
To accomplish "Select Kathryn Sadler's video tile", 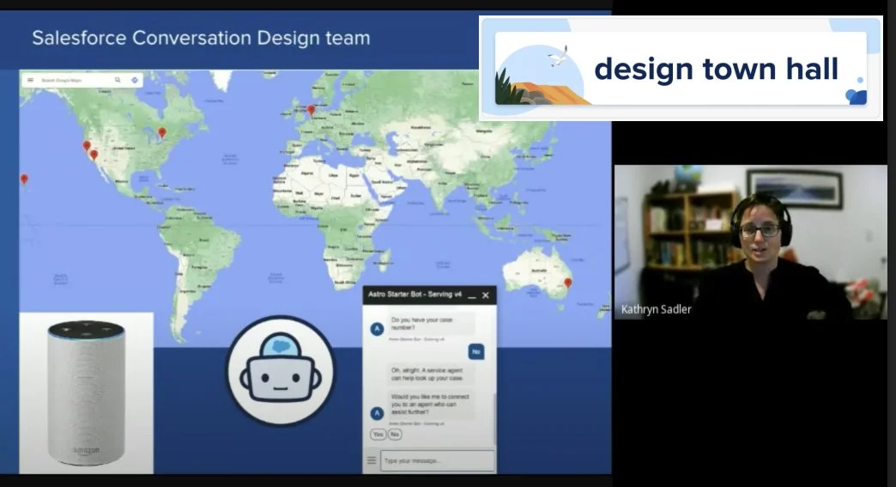I will point(750,242).
